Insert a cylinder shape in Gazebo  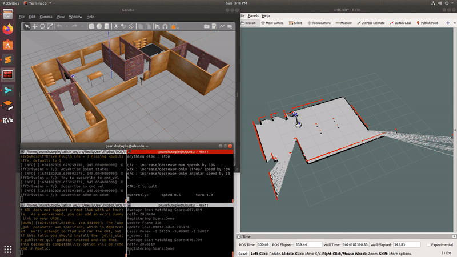click(x=107, y=26)
